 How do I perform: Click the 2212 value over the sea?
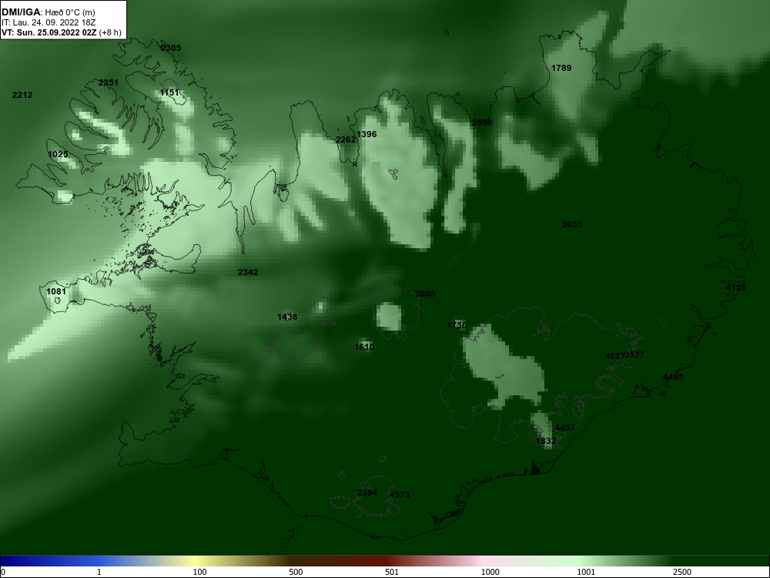22,95
